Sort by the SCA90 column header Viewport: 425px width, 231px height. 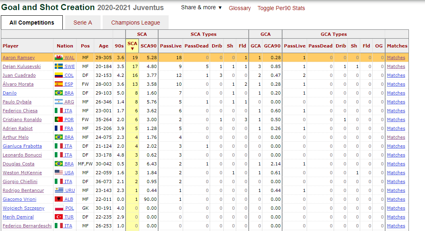pos(149,46)
